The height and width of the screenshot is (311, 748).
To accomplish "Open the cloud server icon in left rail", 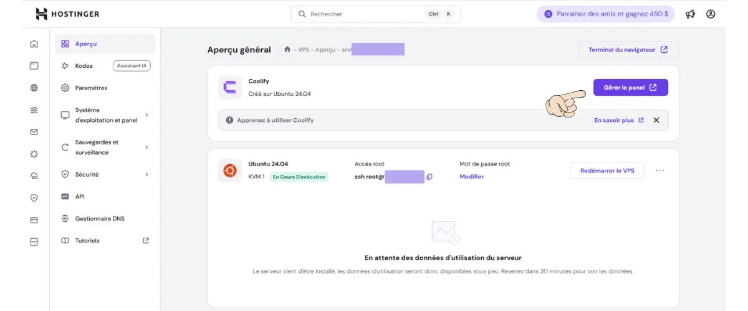I will point(34,176).
